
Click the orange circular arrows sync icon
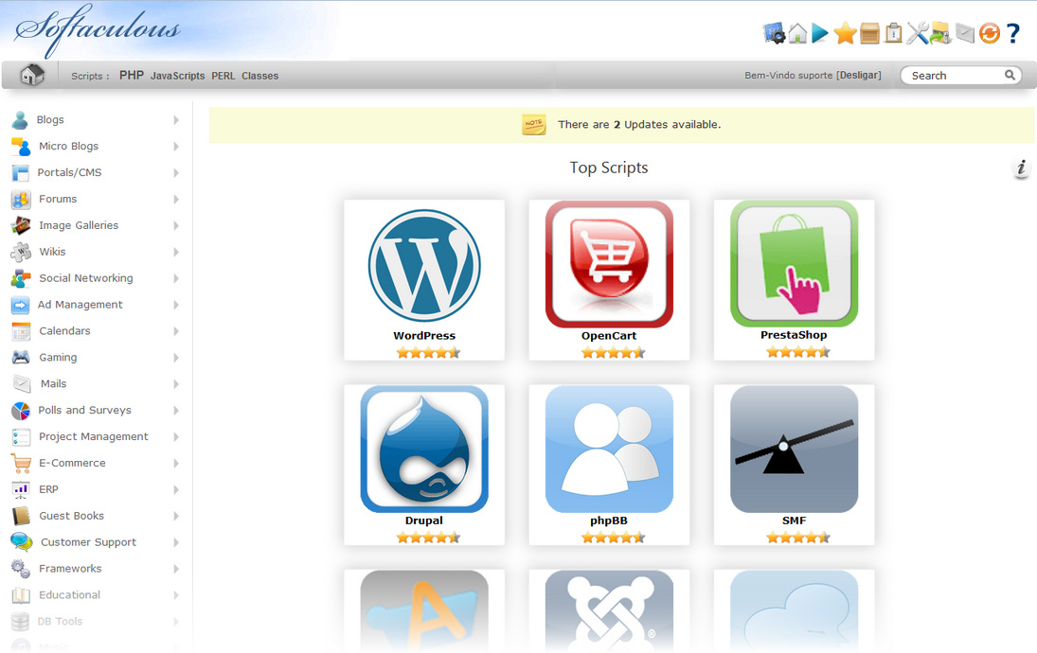coord(989,34)
